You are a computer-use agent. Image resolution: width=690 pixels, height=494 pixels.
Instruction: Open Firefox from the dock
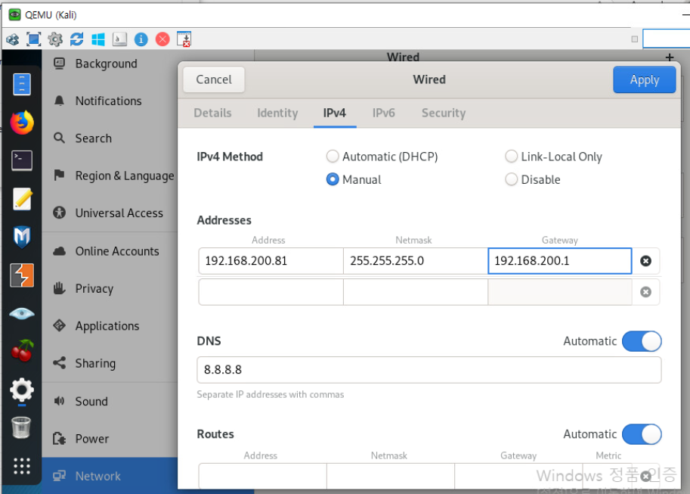pyautogui.click(x=22, y=122)
